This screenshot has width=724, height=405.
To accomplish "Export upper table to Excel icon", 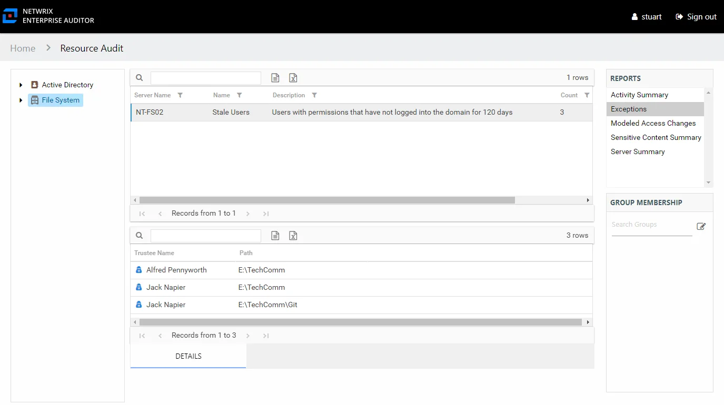I will pos(293,78).
